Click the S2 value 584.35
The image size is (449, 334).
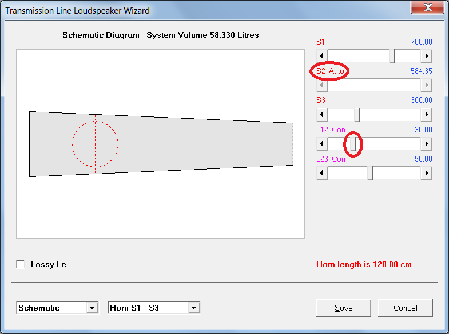click(421, 71)
